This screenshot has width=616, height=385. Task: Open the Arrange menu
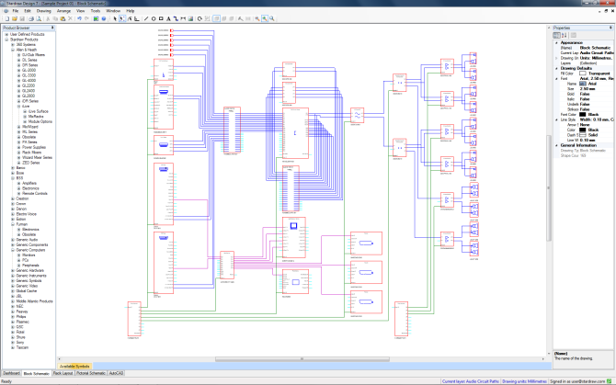pyautogui.click(x=63, y=10)
